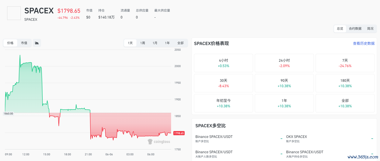Select the 全部 time range
This screenshot has height=161, width=380.
point(180,43)
